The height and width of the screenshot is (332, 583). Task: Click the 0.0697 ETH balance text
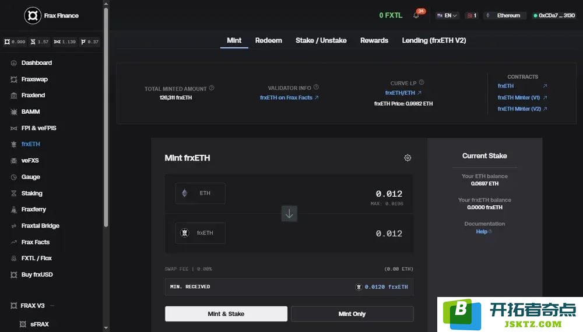tap(484, 183)
